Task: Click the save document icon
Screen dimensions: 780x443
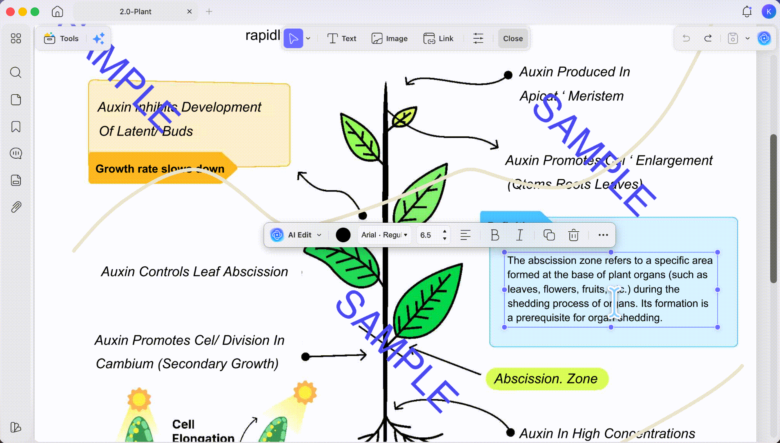Action: (733, 38)
